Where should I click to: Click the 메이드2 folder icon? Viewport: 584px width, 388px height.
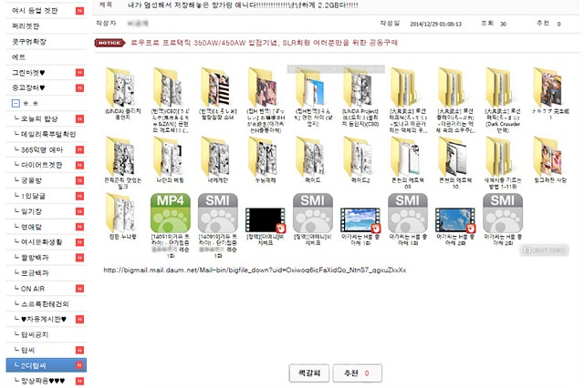click(x=359, y=157)
